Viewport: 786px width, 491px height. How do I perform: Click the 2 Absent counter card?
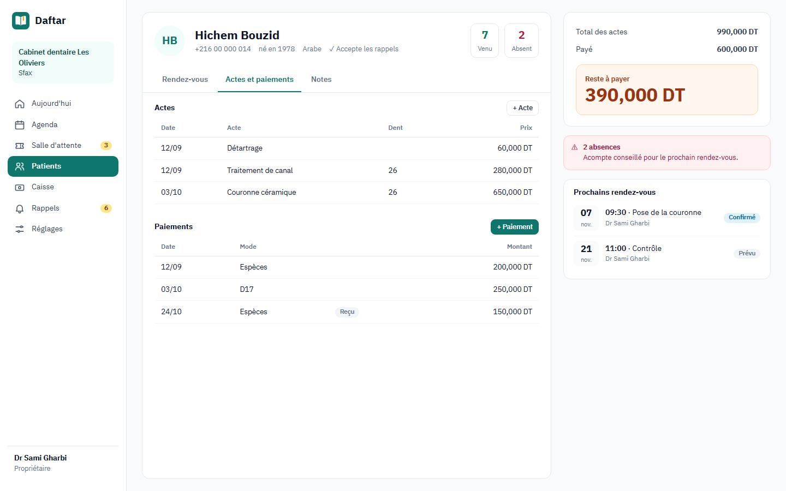[521, 41]
